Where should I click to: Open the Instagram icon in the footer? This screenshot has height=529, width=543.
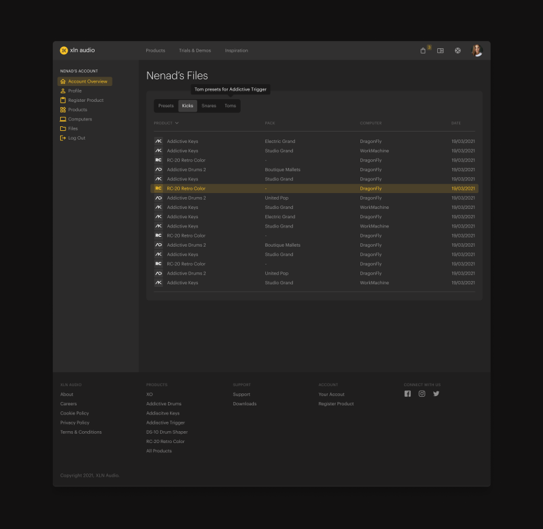point(422,393)
